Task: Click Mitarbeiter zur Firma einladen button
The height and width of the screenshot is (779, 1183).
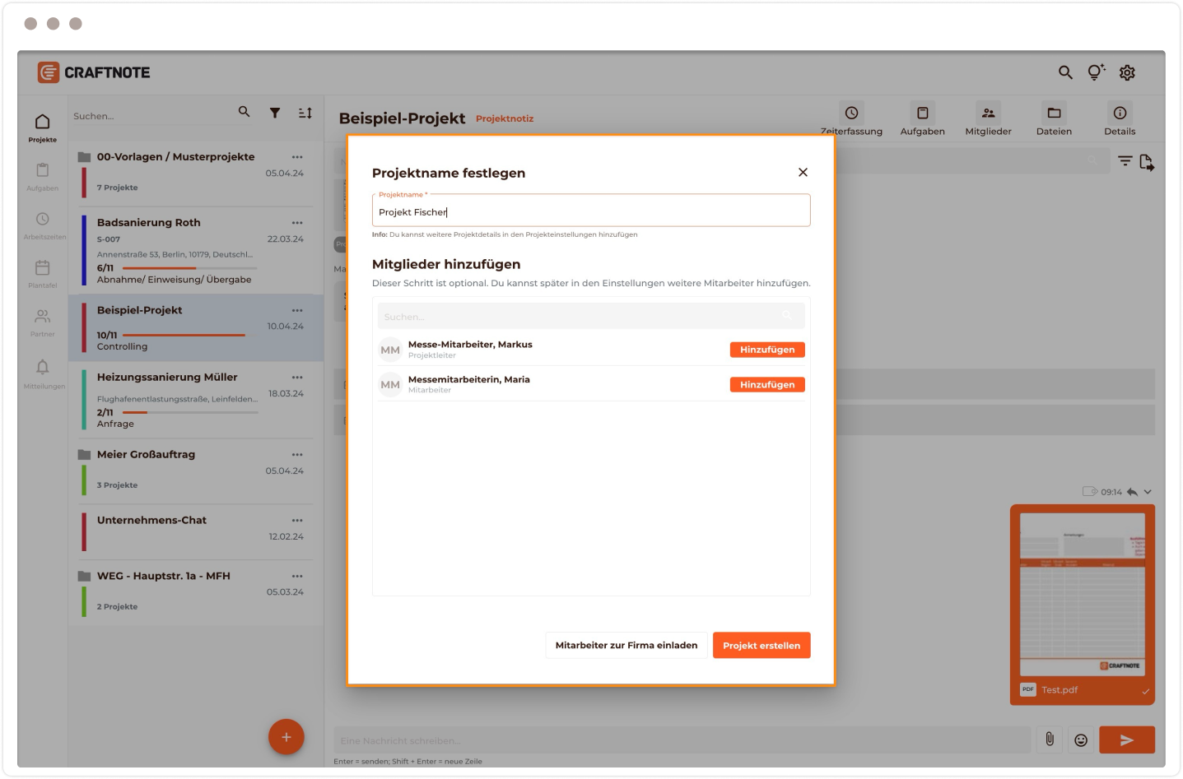Action: [x=626, y=646]
